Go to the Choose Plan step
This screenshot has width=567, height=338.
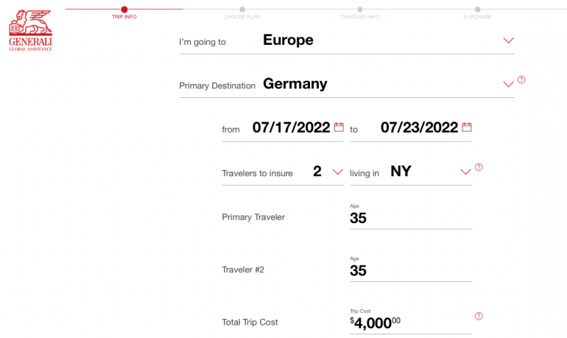click(x=242, y=16)
